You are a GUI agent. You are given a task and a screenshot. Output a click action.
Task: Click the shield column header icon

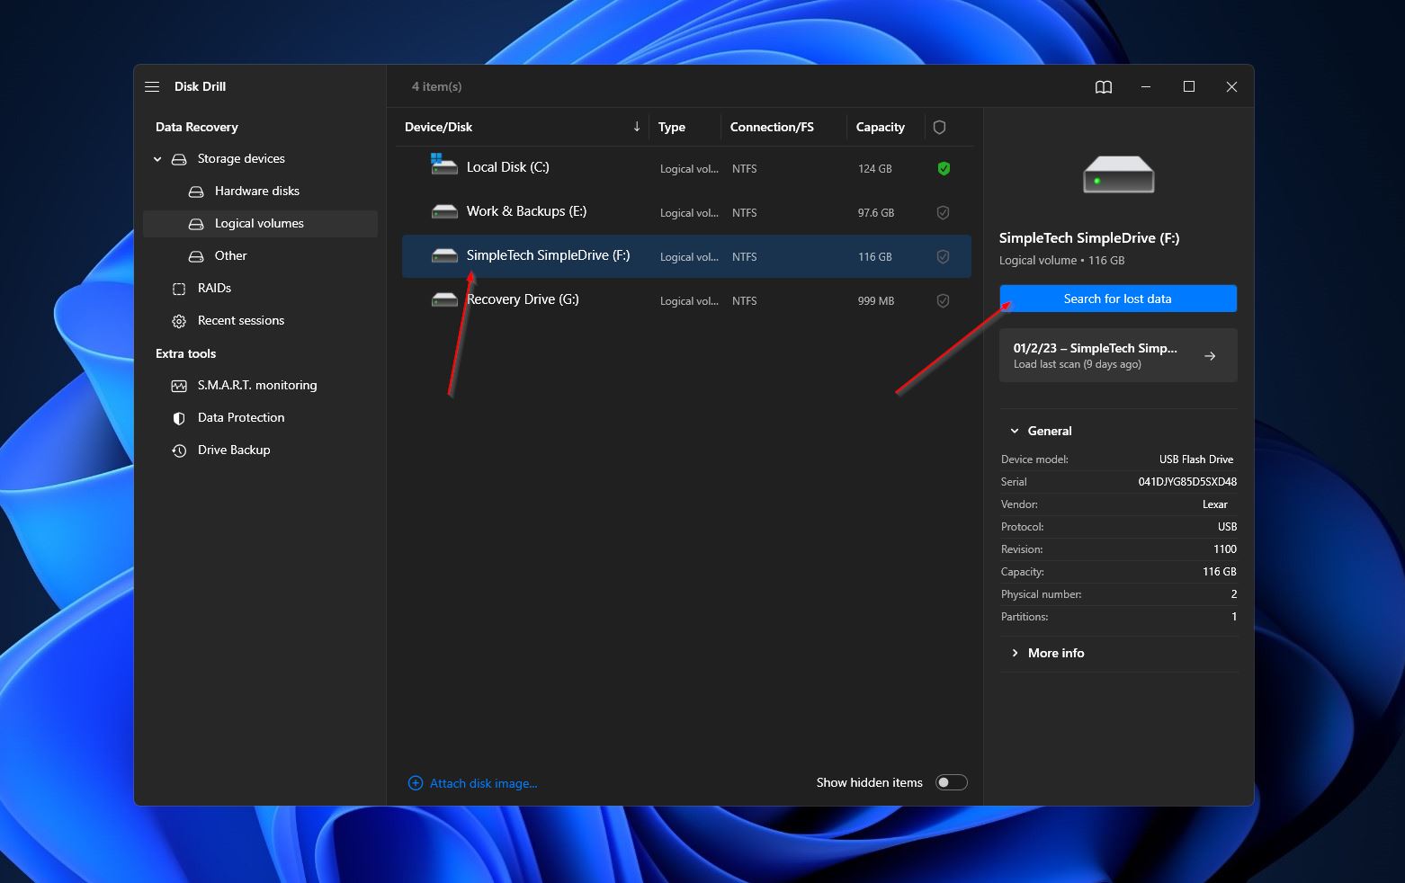(x=939, y=127)
